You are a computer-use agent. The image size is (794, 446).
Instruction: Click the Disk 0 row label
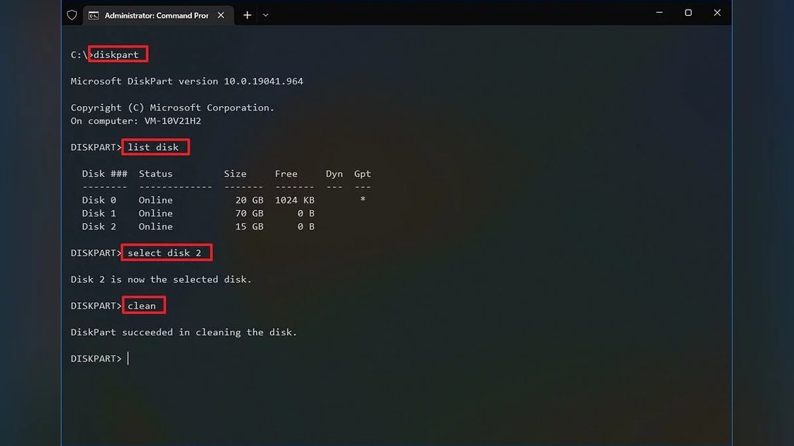point(99,200)
